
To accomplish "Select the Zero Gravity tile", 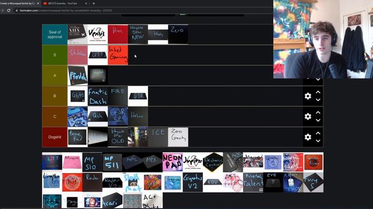I will coord(178,137).
